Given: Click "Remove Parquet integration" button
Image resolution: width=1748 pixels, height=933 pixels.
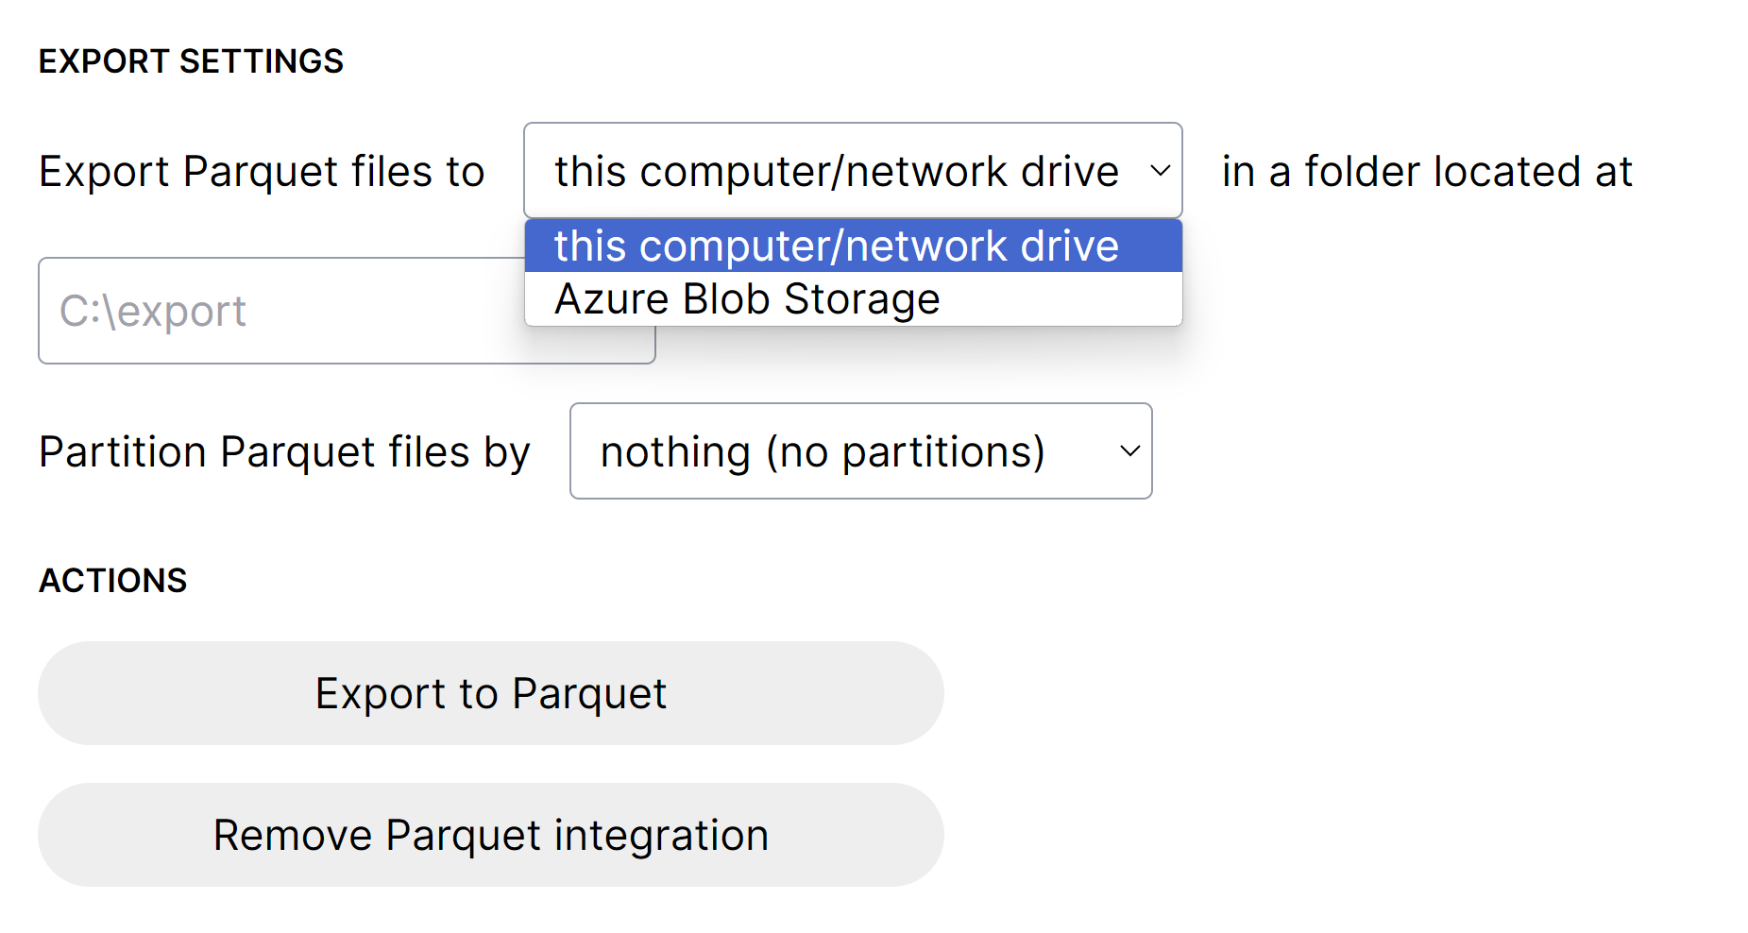Looking at the screenshot, I should point(490,835).
